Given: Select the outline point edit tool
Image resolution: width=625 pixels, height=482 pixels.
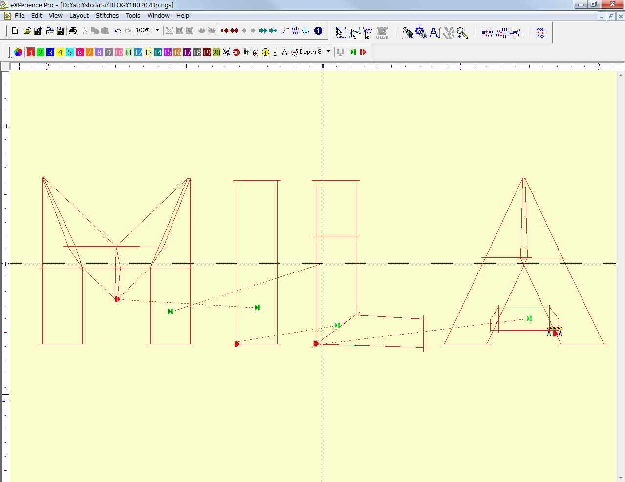Looking at the screenshot, I should [x=354, y=33].
